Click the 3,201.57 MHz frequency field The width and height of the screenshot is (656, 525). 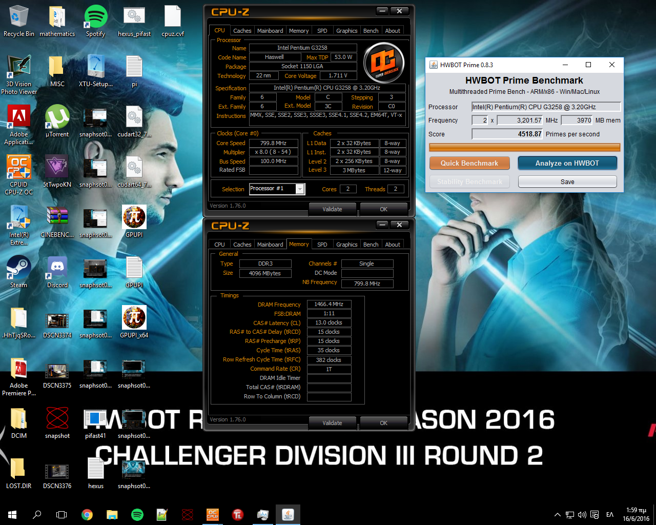point(520,120)
